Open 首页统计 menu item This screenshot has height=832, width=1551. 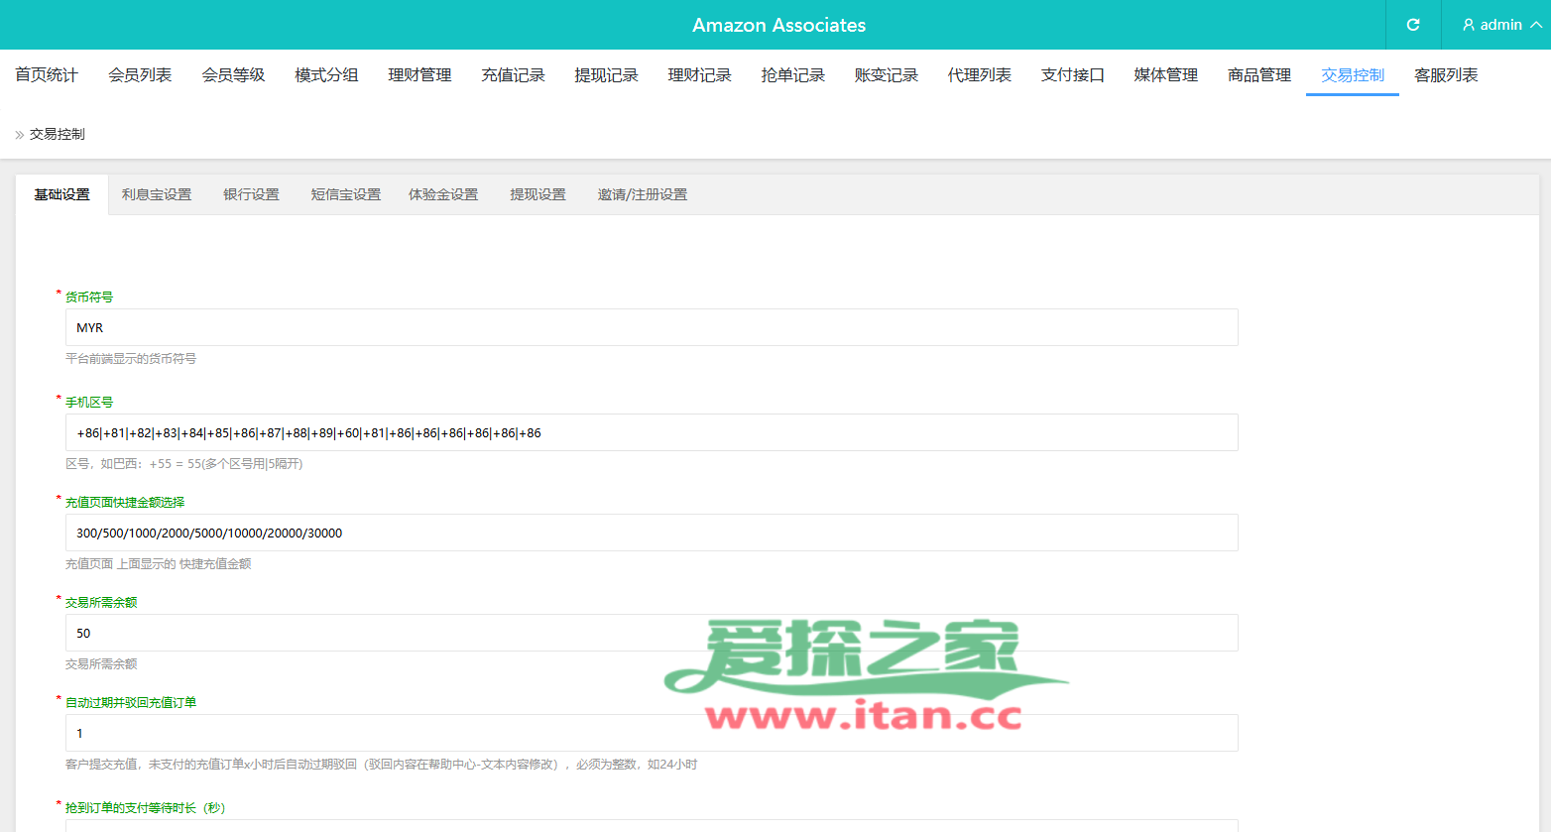47,75
